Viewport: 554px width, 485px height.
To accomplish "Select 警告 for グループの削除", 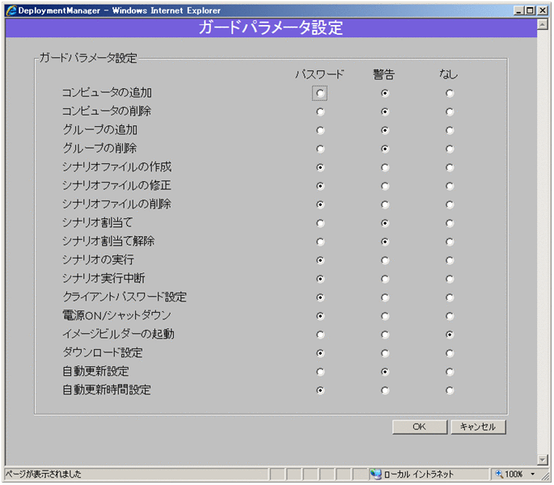I will (x=385, y=149).
